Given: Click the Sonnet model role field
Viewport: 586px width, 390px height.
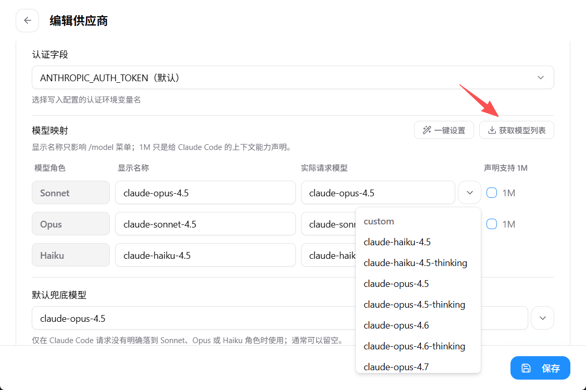Looking at the screenshot, I should click(x=71, y=193).
